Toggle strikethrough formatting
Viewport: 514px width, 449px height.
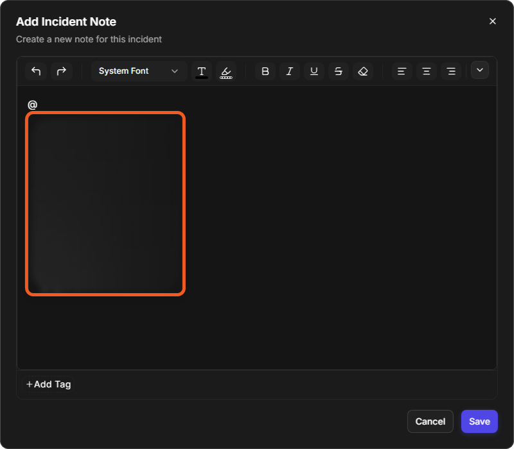coord(339,71)
